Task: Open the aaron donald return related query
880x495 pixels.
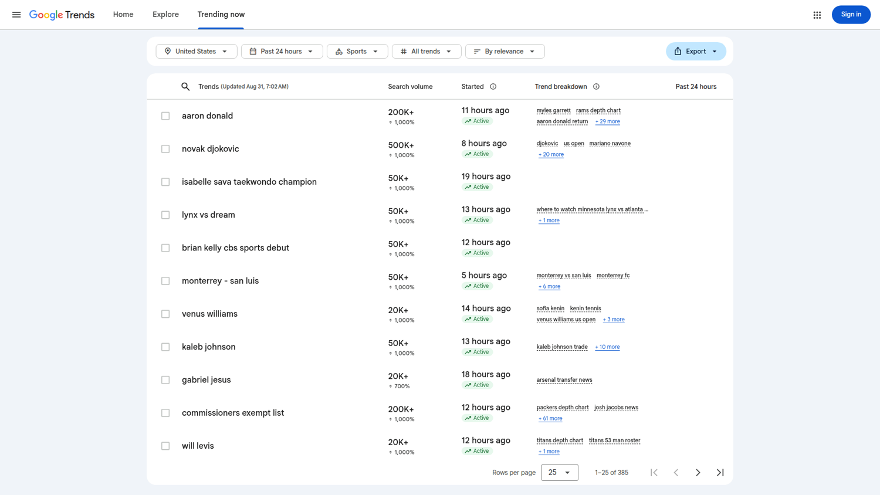Action: [562, 121]
